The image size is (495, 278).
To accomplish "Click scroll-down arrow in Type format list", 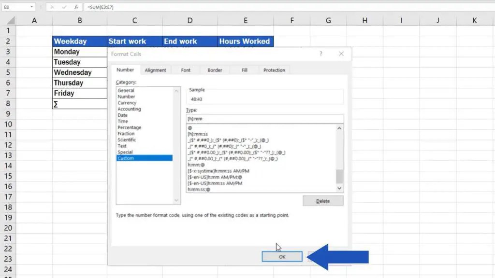I will (x=339, y=188).
